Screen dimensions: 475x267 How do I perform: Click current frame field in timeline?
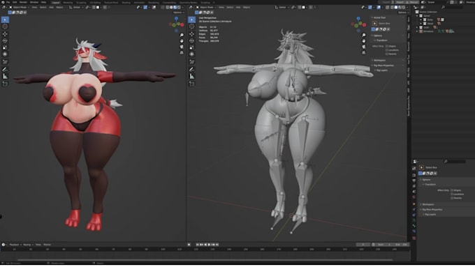pos(363,244)
